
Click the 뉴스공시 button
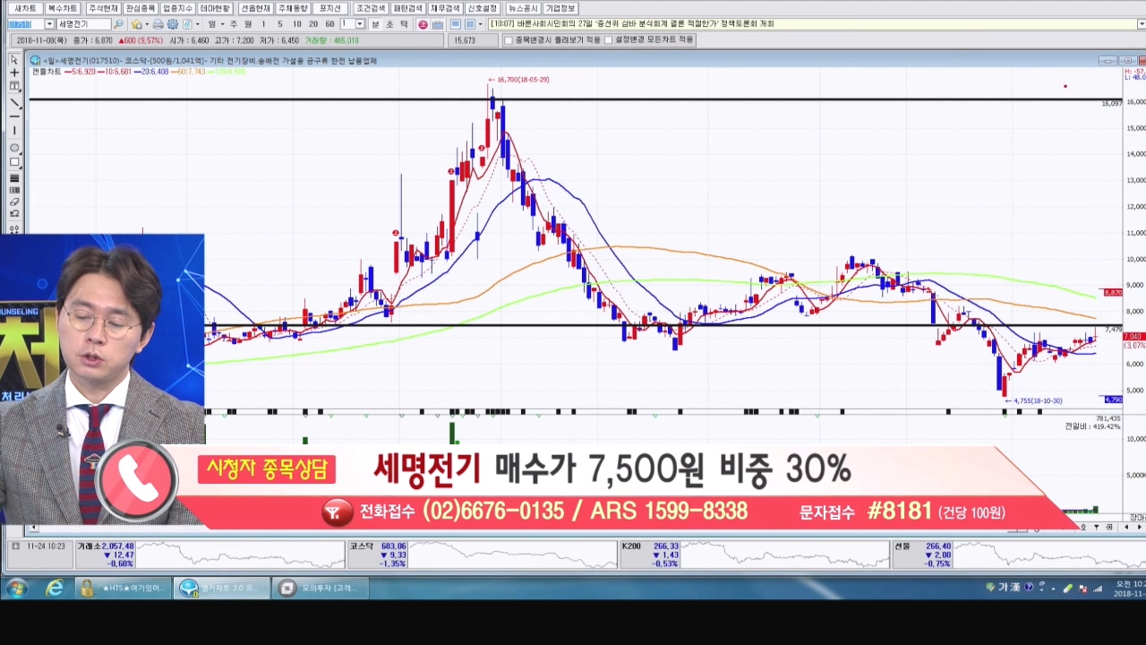click(x=523, y=8)
